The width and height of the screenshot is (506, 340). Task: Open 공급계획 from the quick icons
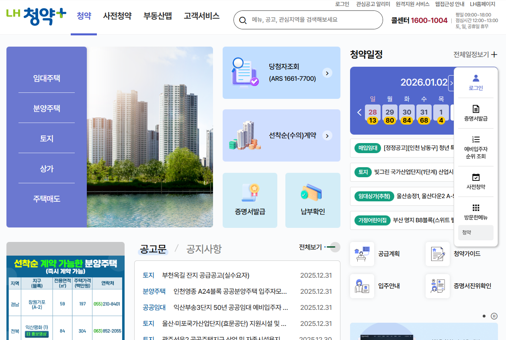362,254
